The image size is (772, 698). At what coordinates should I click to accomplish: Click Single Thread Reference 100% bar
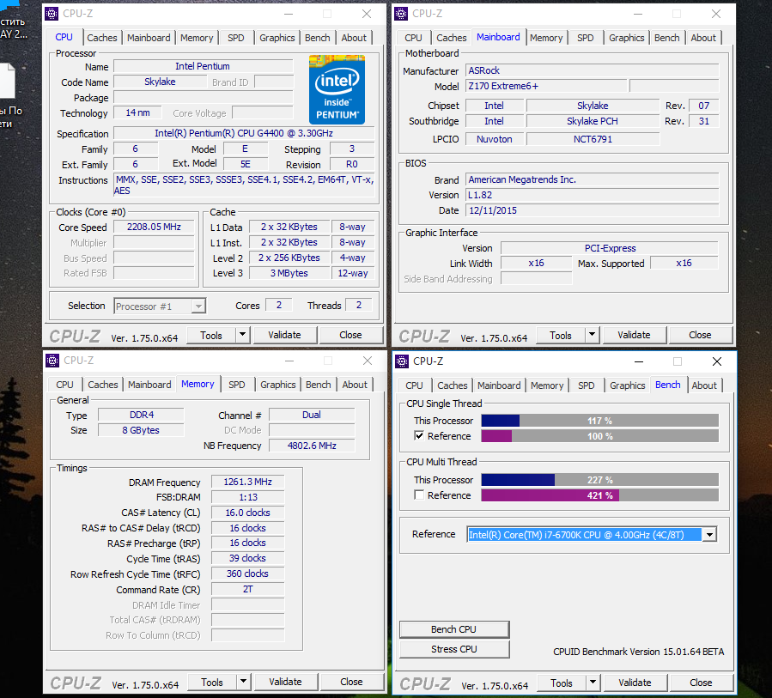(599, 436)
